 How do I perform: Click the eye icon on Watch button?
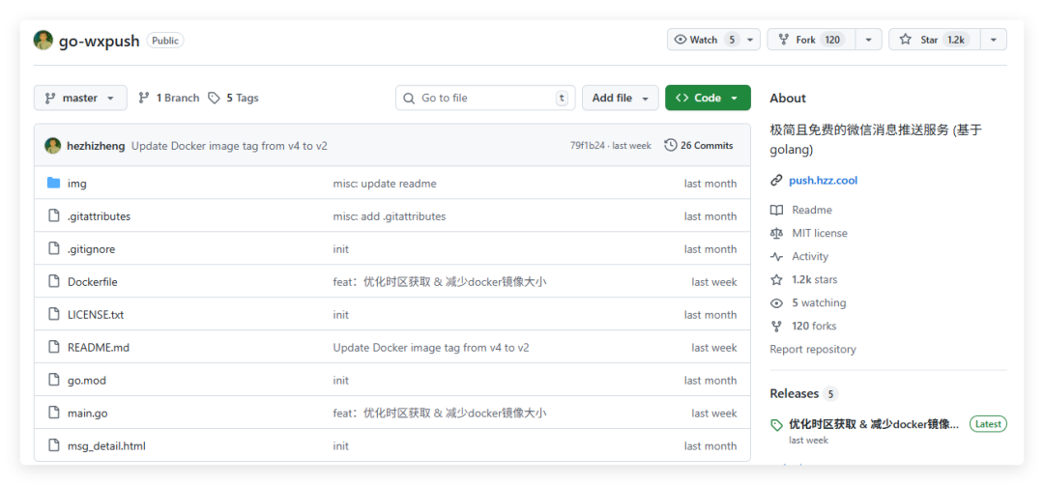[680, 40]
